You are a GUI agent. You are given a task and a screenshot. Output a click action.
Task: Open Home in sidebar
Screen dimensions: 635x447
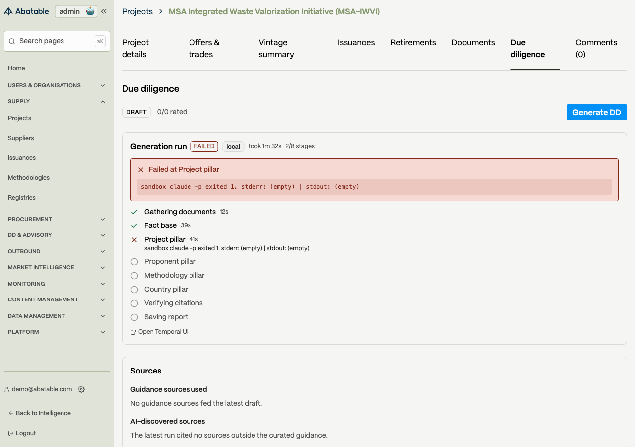click(x=16, y=68)
